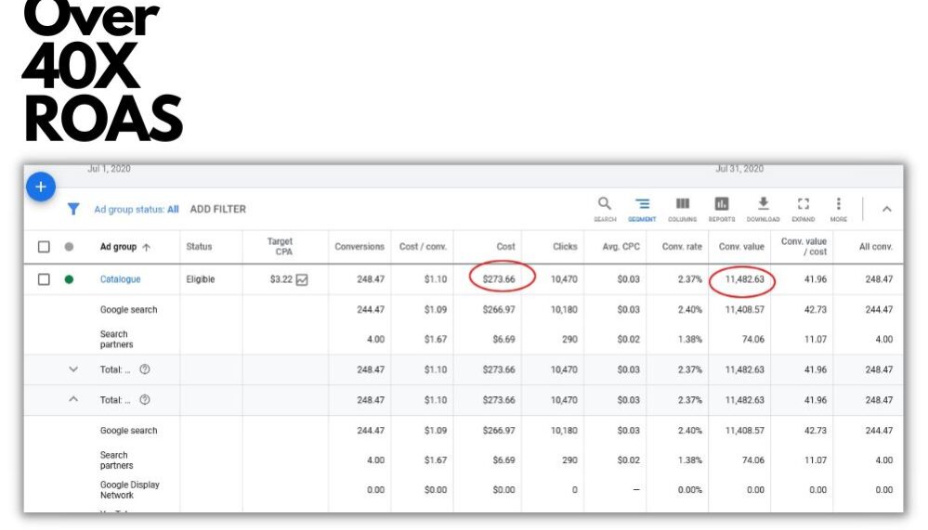928x530 pixels.
Task: Sort by the Conv. value column header
Action: click(740, 247)
